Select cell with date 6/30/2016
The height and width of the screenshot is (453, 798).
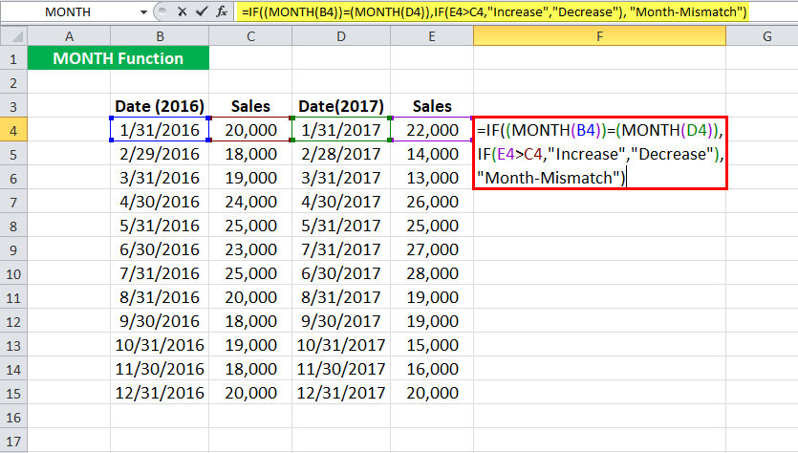click(x=160, y=249)
